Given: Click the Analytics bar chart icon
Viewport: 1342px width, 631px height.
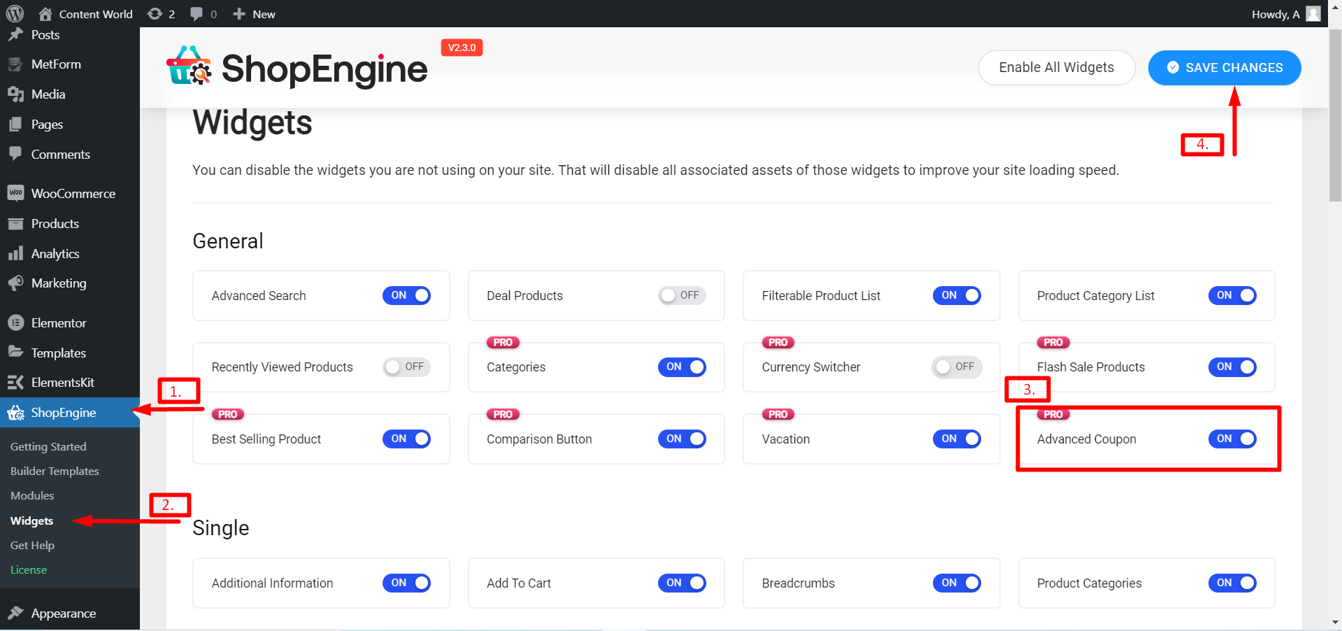Looking at the screenshot, I should (x=15, y=253).
